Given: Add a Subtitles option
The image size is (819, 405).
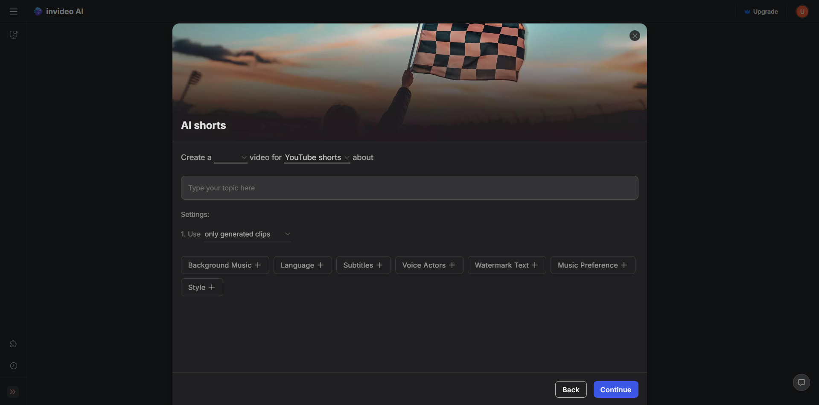Looking at the screenshot, I should point(363,265).
